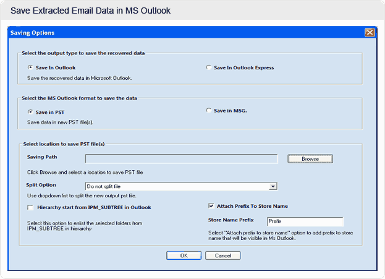Confirm with the OK button

(x=184, y=255)
